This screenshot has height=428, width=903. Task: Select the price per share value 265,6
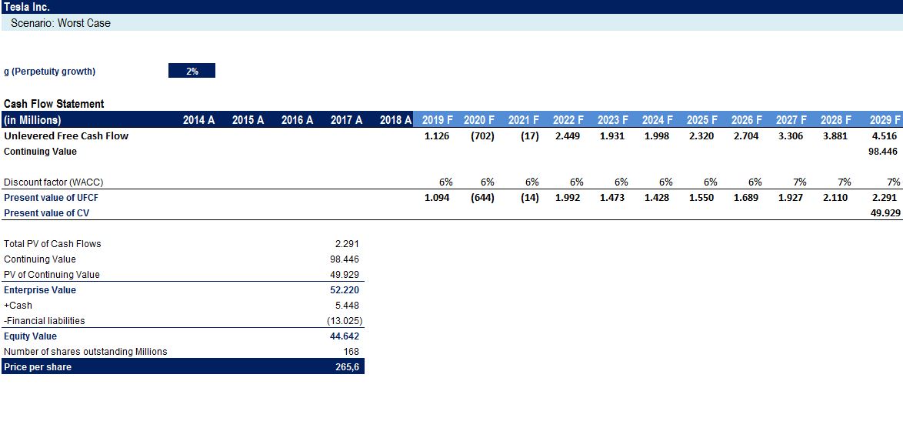click(348, 367)
